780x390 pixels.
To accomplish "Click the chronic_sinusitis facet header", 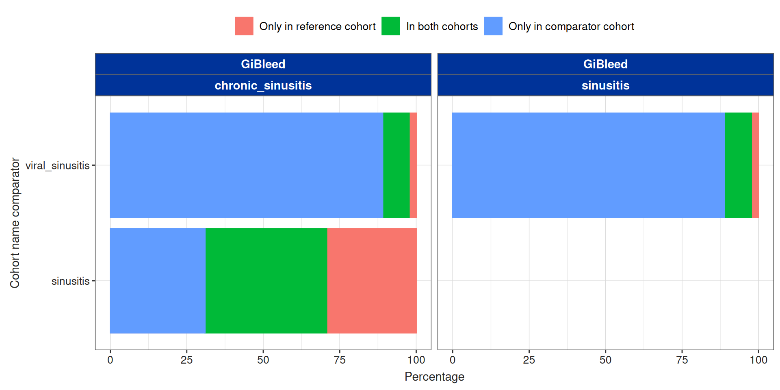I will [263, 85].
